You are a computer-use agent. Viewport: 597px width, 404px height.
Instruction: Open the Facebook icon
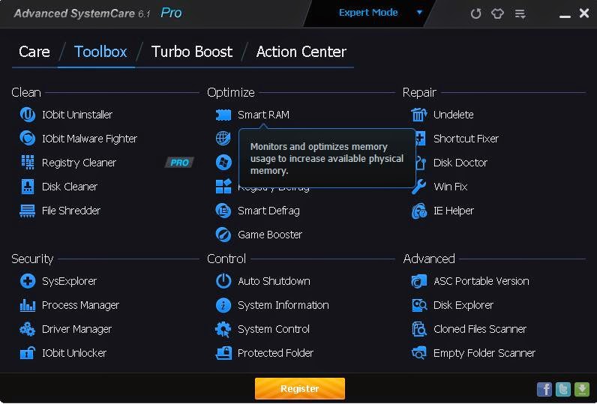544,389
